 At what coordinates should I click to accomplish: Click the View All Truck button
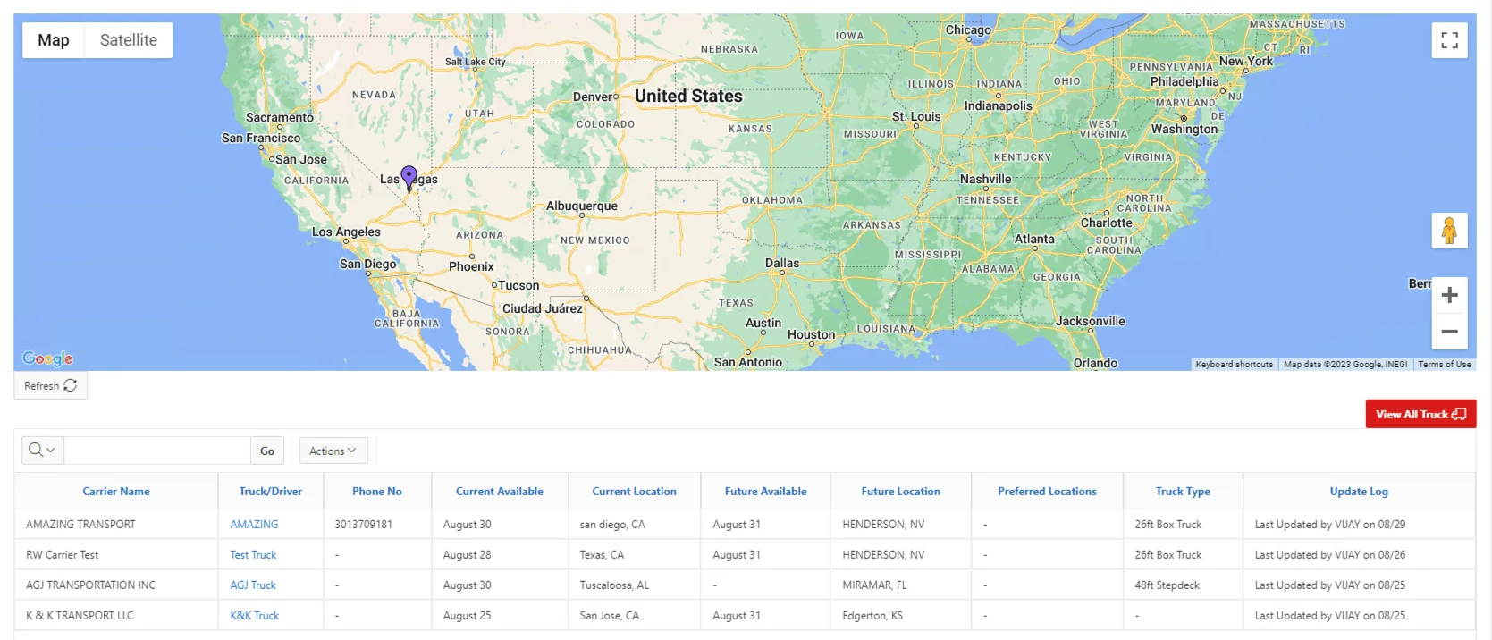(1420, 414)
